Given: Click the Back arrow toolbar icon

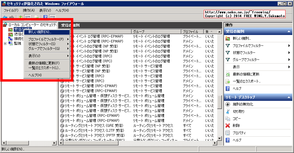Looking at the screenshot, I should [5, 17].
